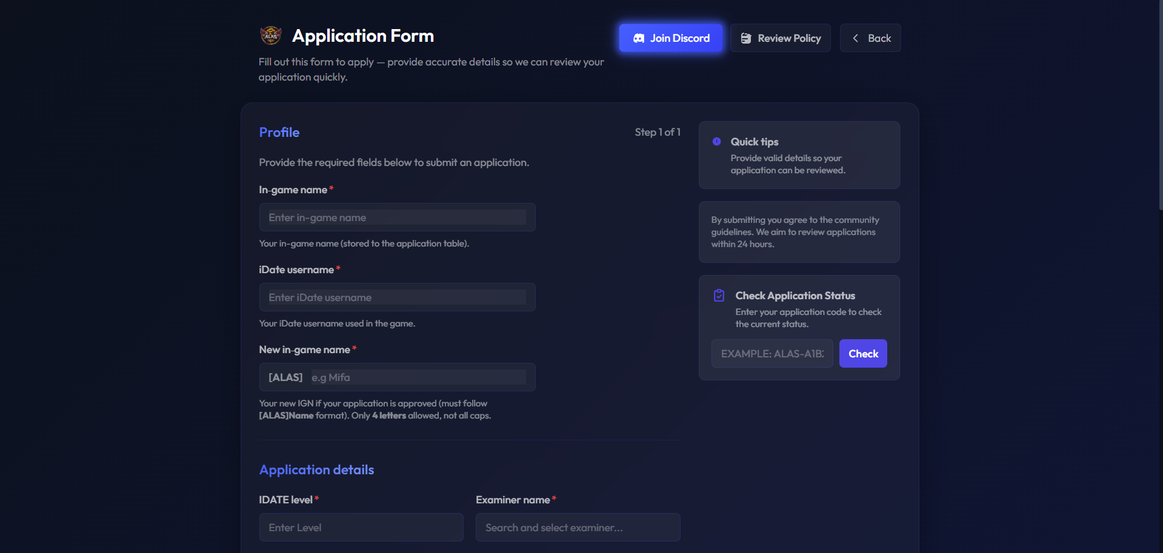Click the back chevron arrow icon
This screenshot has width=1163, height=553.
[856, 38]
